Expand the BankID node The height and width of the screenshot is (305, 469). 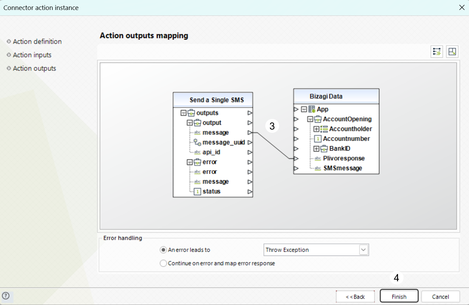pyautogui.click(x=316, y=149)
